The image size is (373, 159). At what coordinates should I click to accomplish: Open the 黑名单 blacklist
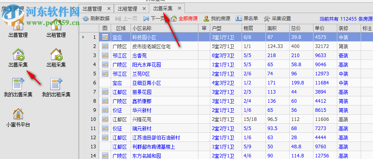(x=247, y=19)
